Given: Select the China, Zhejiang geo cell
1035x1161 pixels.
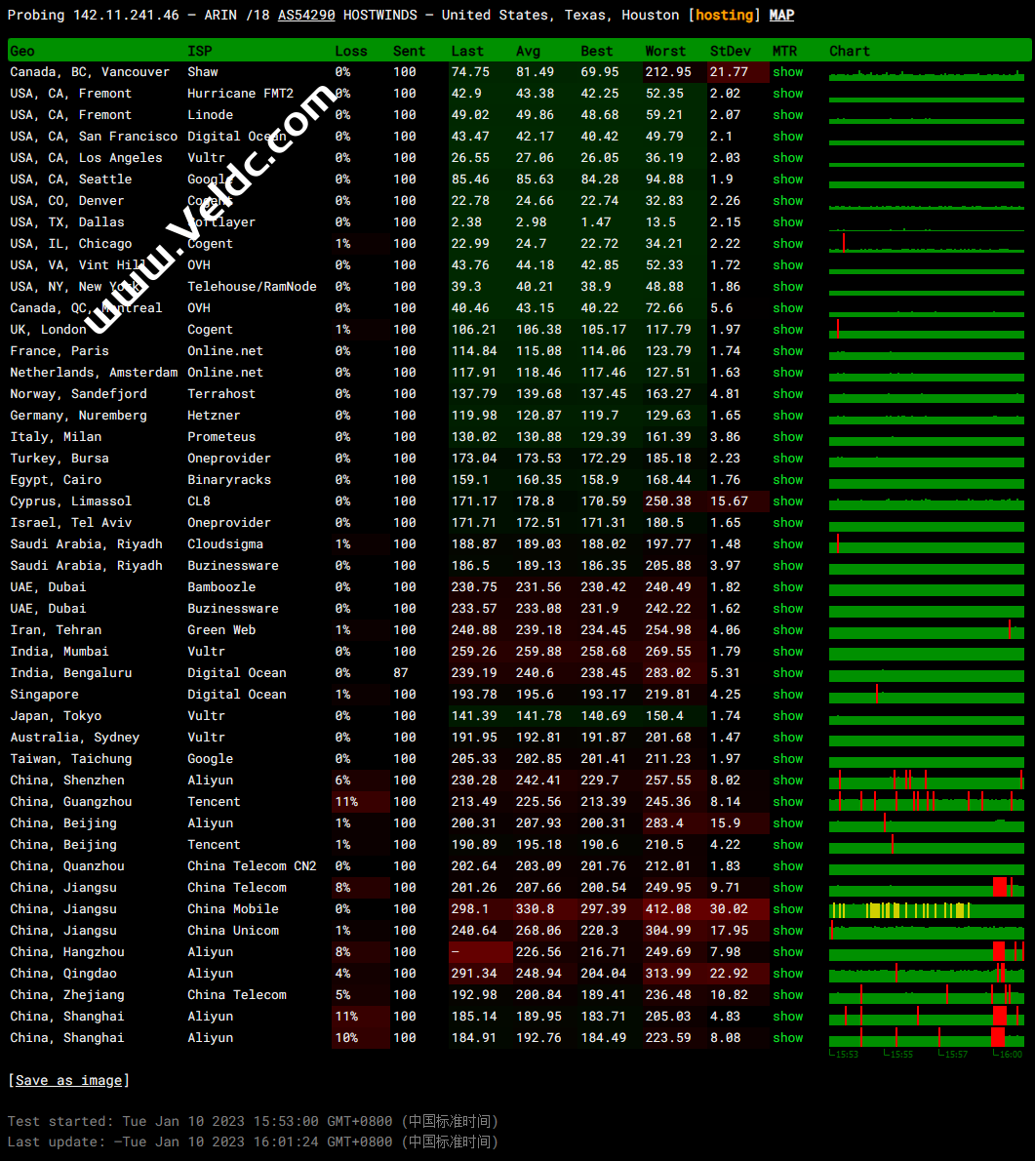Looking at the screenshot, I should pyautogui.click(x=67, y=995).
